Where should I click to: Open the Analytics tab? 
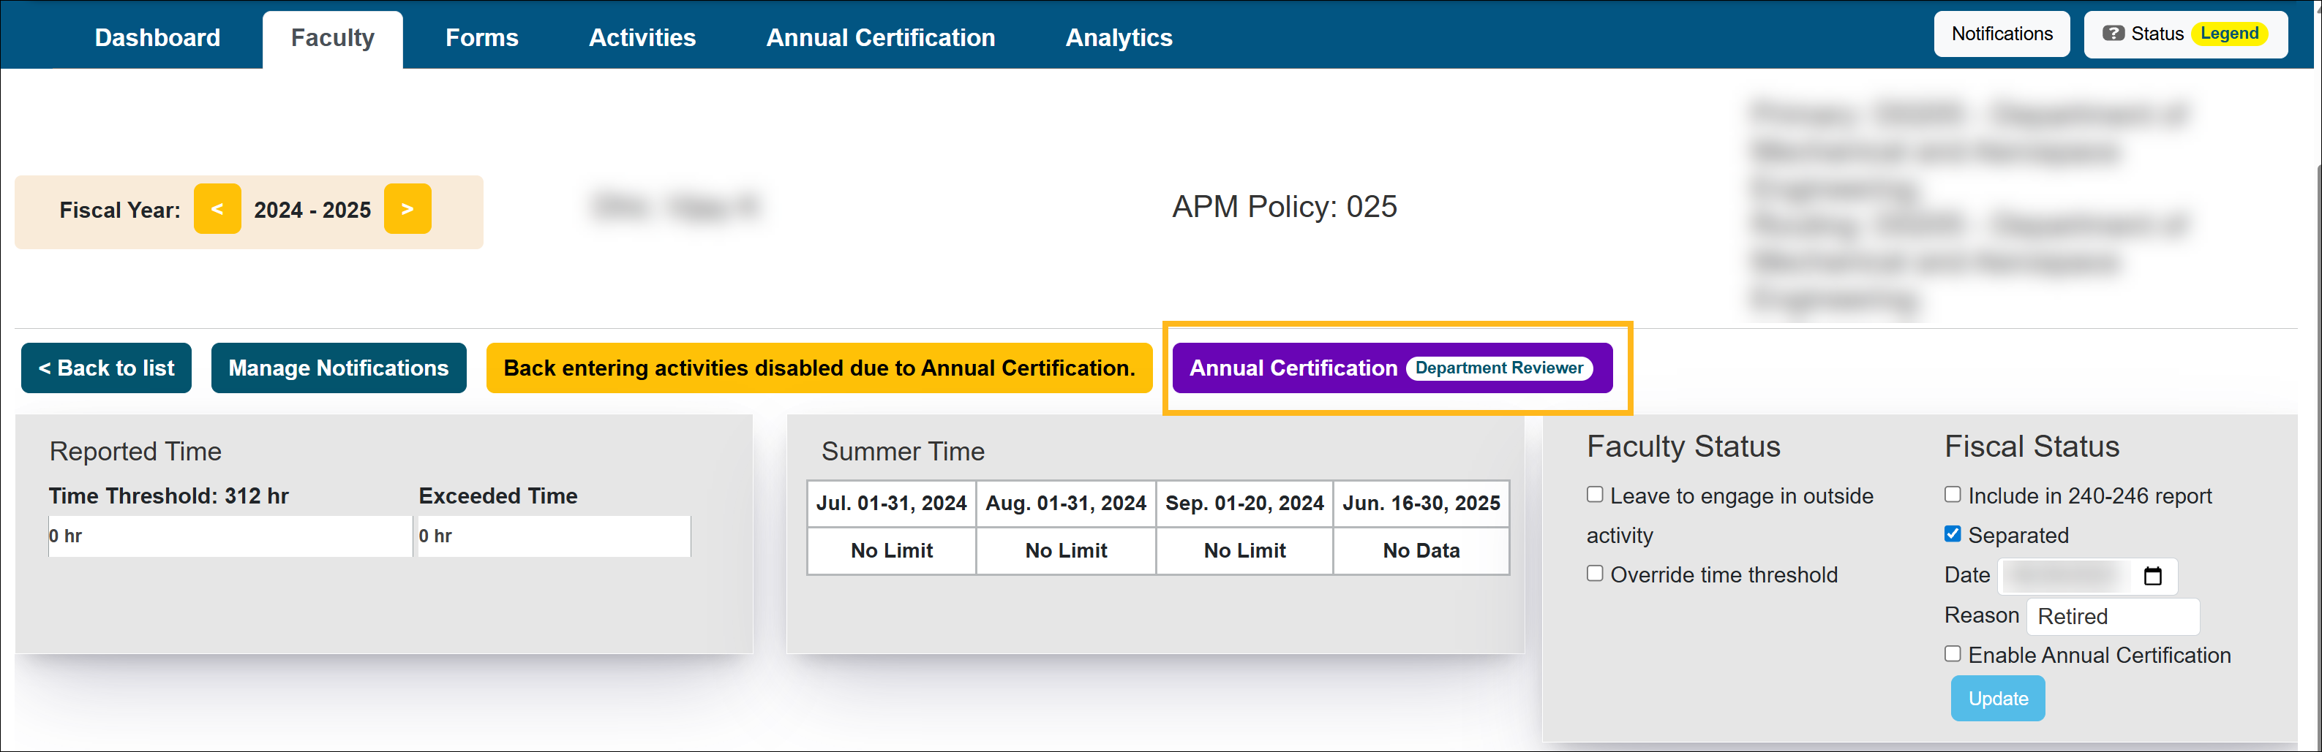coord(1119,37)
